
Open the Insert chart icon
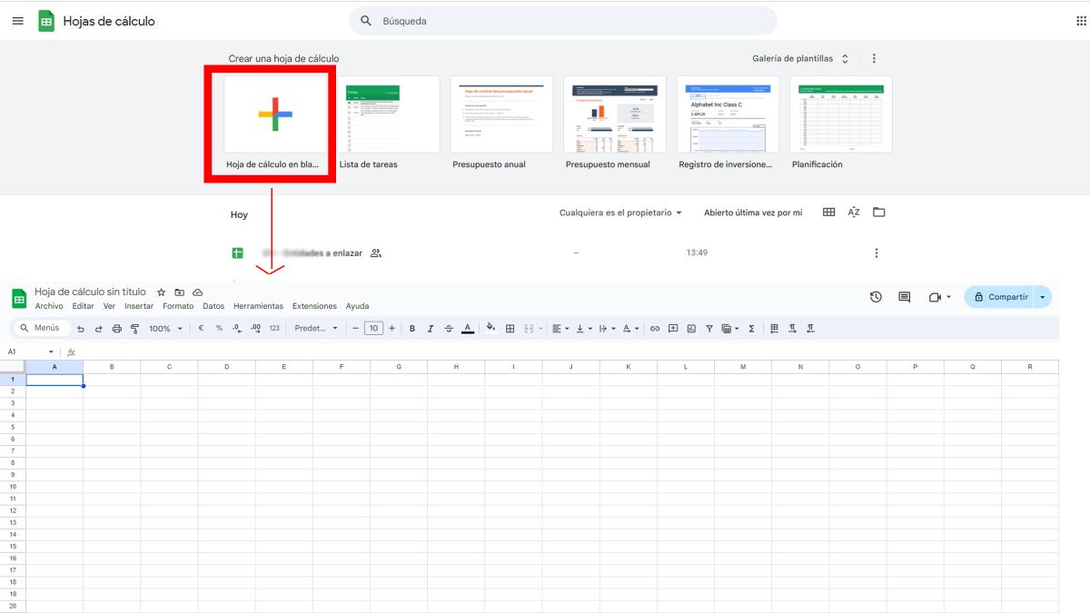[692, 328]
